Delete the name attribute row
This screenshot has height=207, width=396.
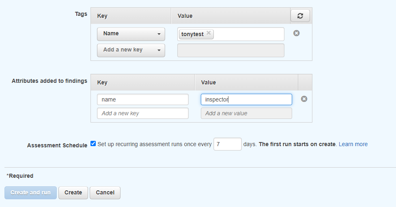(x=304, y=99)
